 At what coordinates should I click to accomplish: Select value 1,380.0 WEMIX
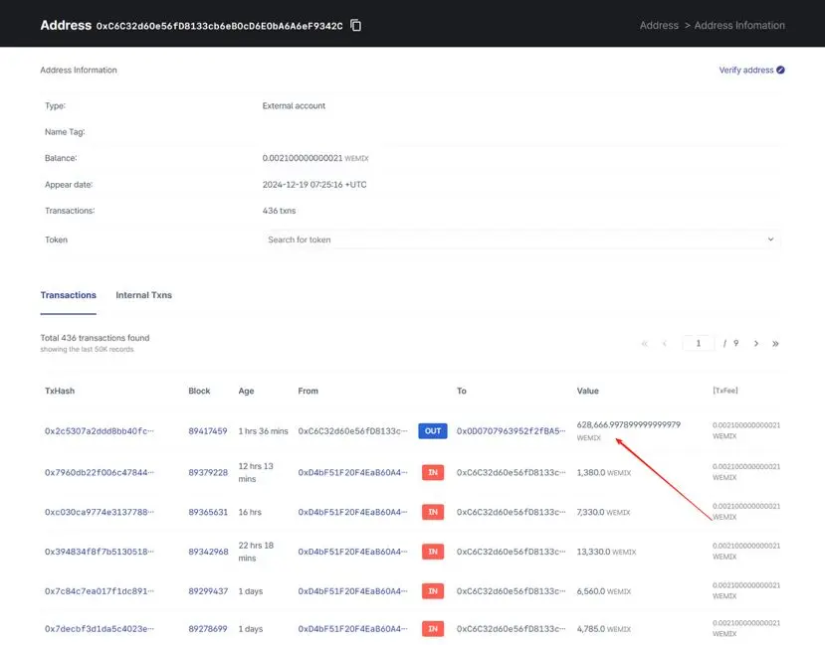click(x=603, y=473)
